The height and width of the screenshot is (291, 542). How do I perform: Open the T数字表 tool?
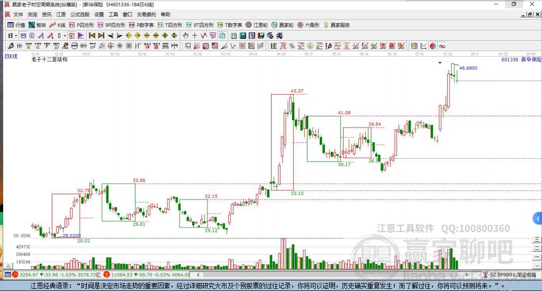click(230, 25)
